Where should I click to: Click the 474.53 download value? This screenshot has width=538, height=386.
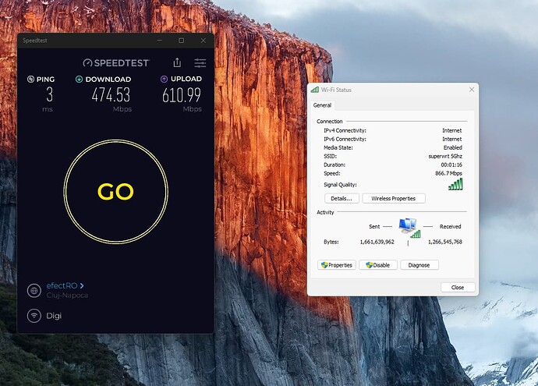pyautogui.click(x=111, y=94)
